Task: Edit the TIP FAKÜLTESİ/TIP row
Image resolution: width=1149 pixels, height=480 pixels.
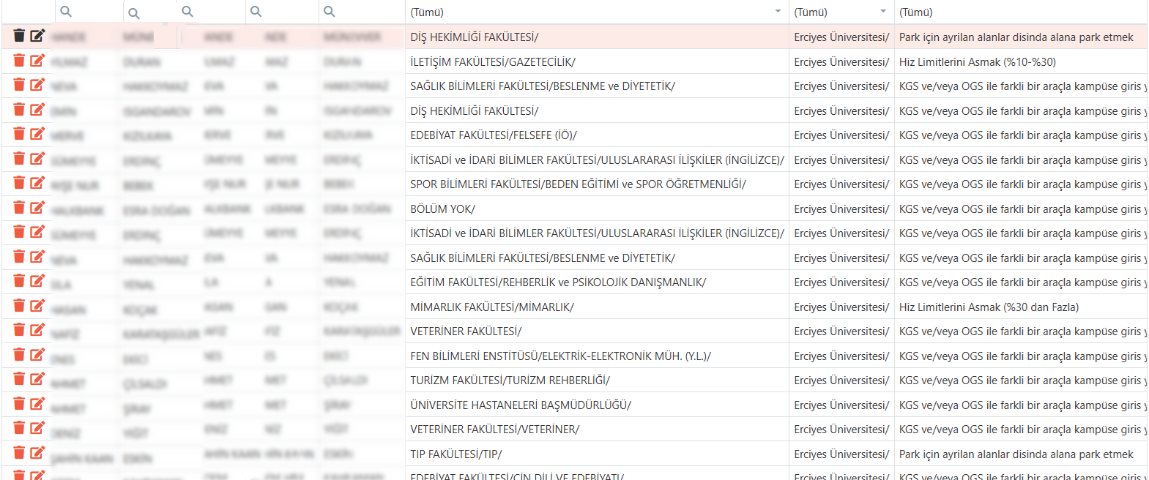Action: click(37, 453)
